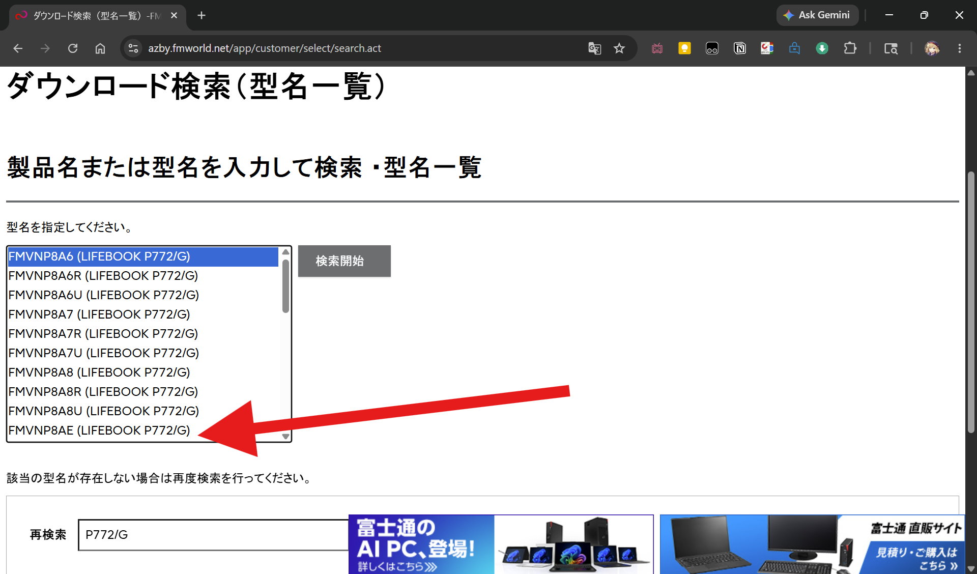Translate this page icon
Viewport: 977px width, 574px height.
594,48
